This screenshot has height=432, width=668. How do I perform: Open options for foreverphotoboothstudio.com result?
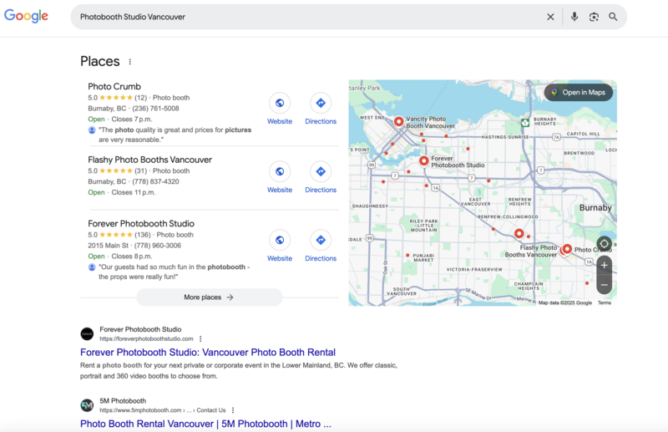coord(200,338)
